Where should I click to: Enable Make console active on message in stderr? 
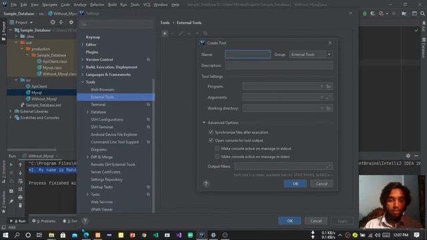(217, 157)
